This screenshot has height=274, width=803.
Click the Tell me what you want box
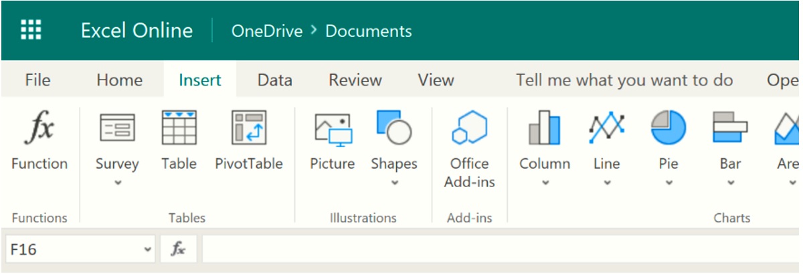pyautogui.click(x=624, y=80)
